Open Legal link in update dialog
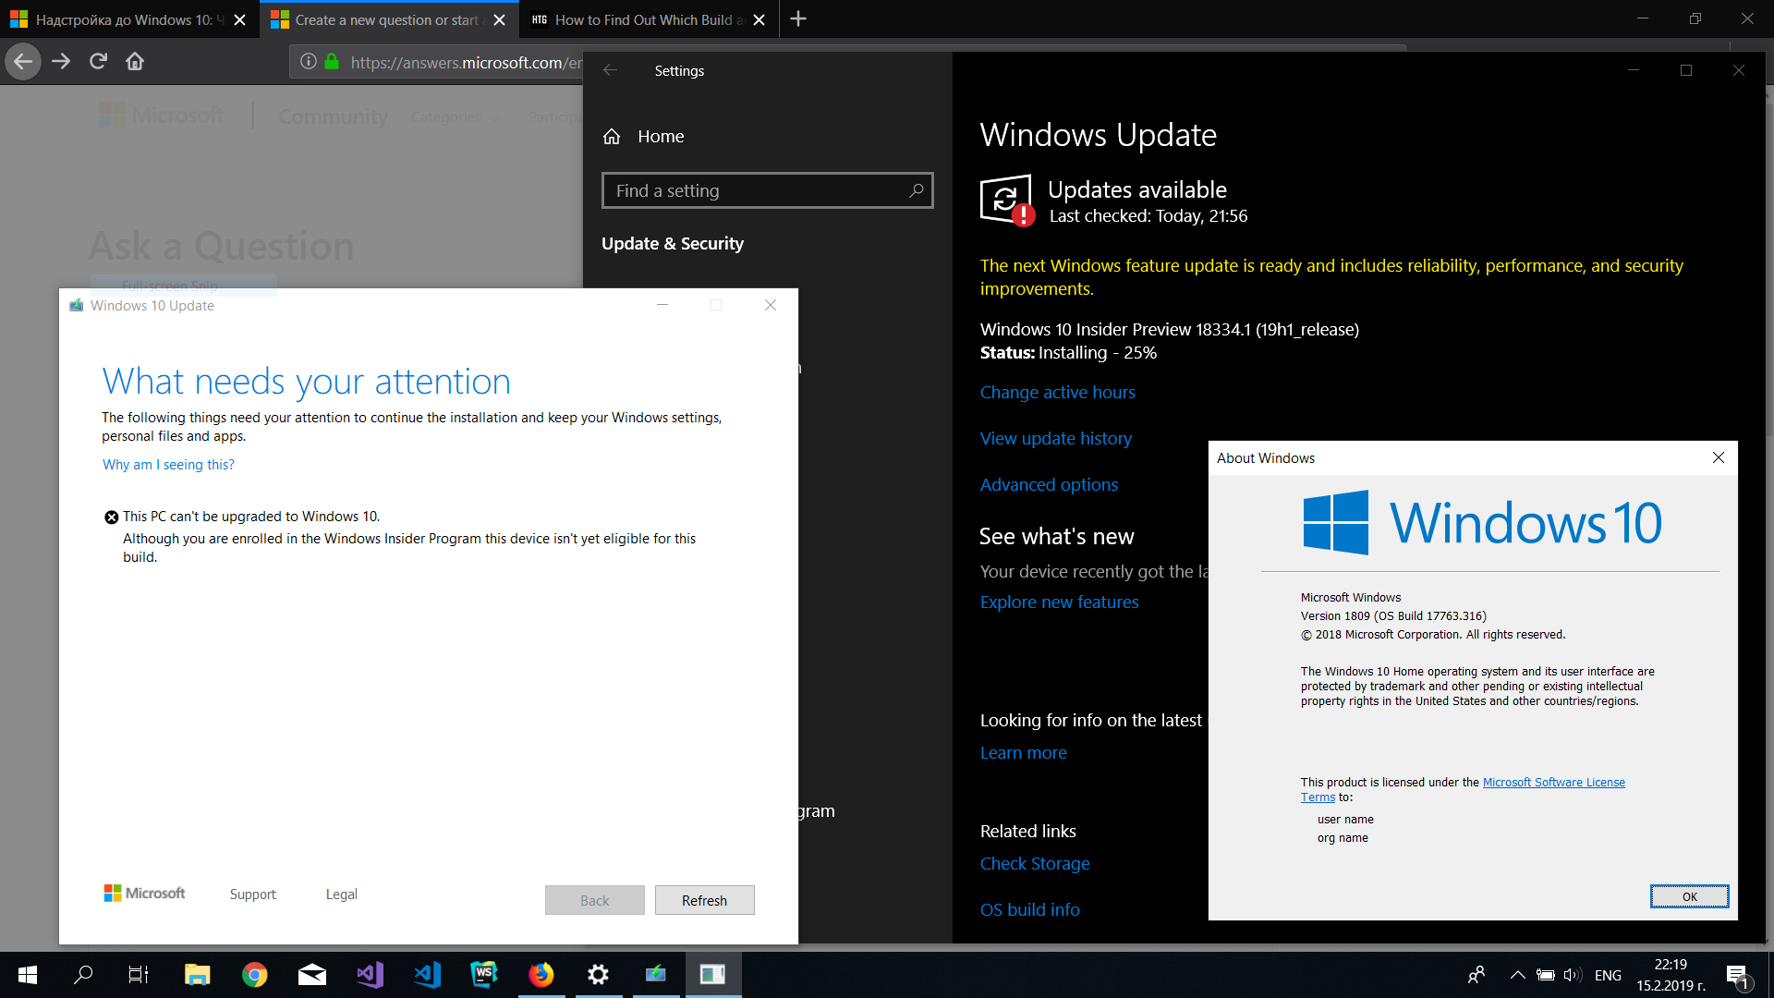This screenshot has width=1774, height=998. coord(341,895)
